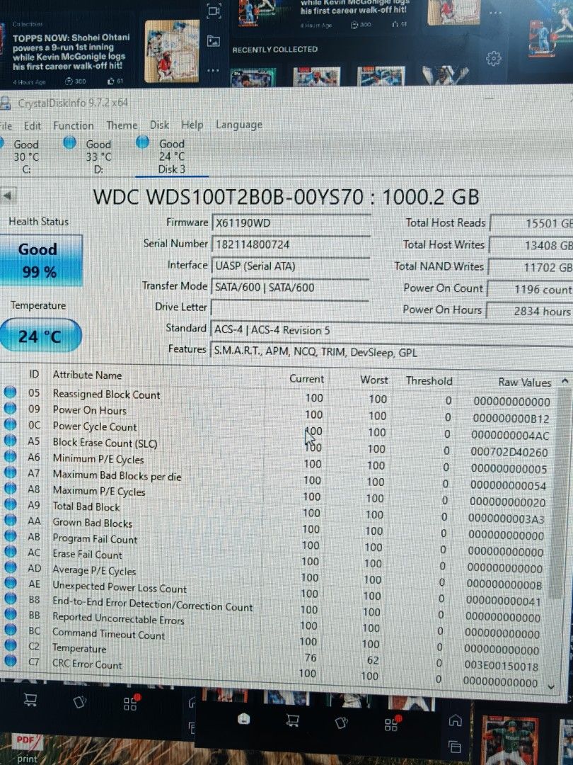Open TOPPS NOW Shohei Ohtani article link
The image size is (573, 765).
click(x=71, y=51)
